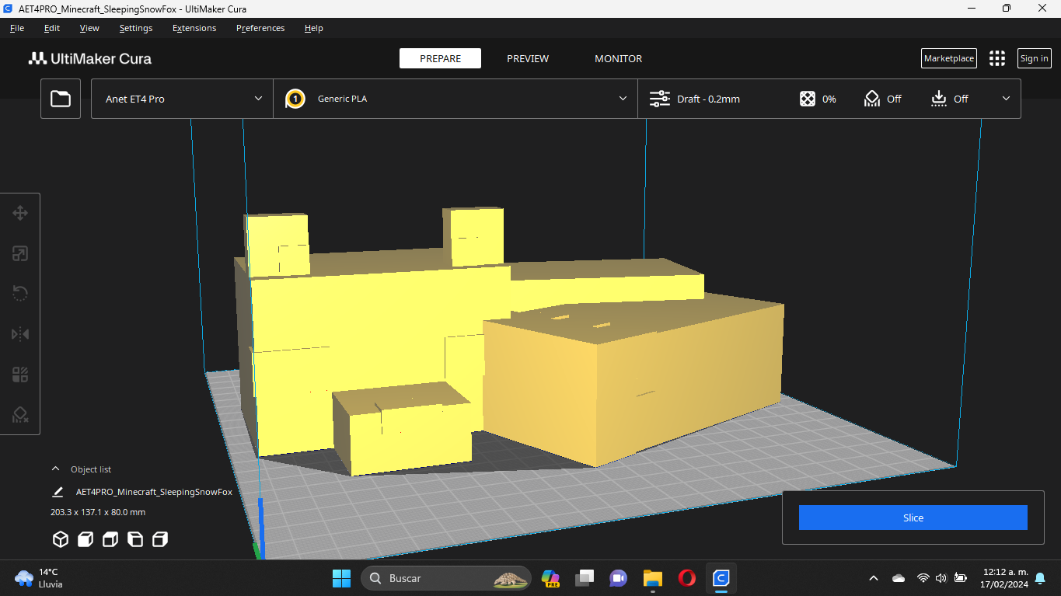This screenshot has height=596, width=1061.
Task: Click the Slice button
Action: pos(913,517)
